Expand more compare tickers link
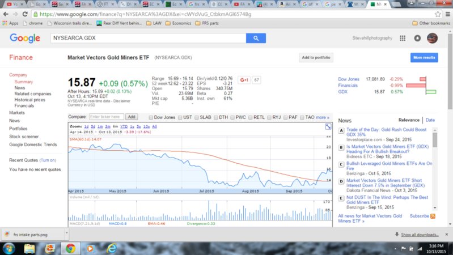 pos(323,117)
